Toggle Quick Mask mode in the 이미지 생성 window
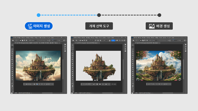 (12, 93)
